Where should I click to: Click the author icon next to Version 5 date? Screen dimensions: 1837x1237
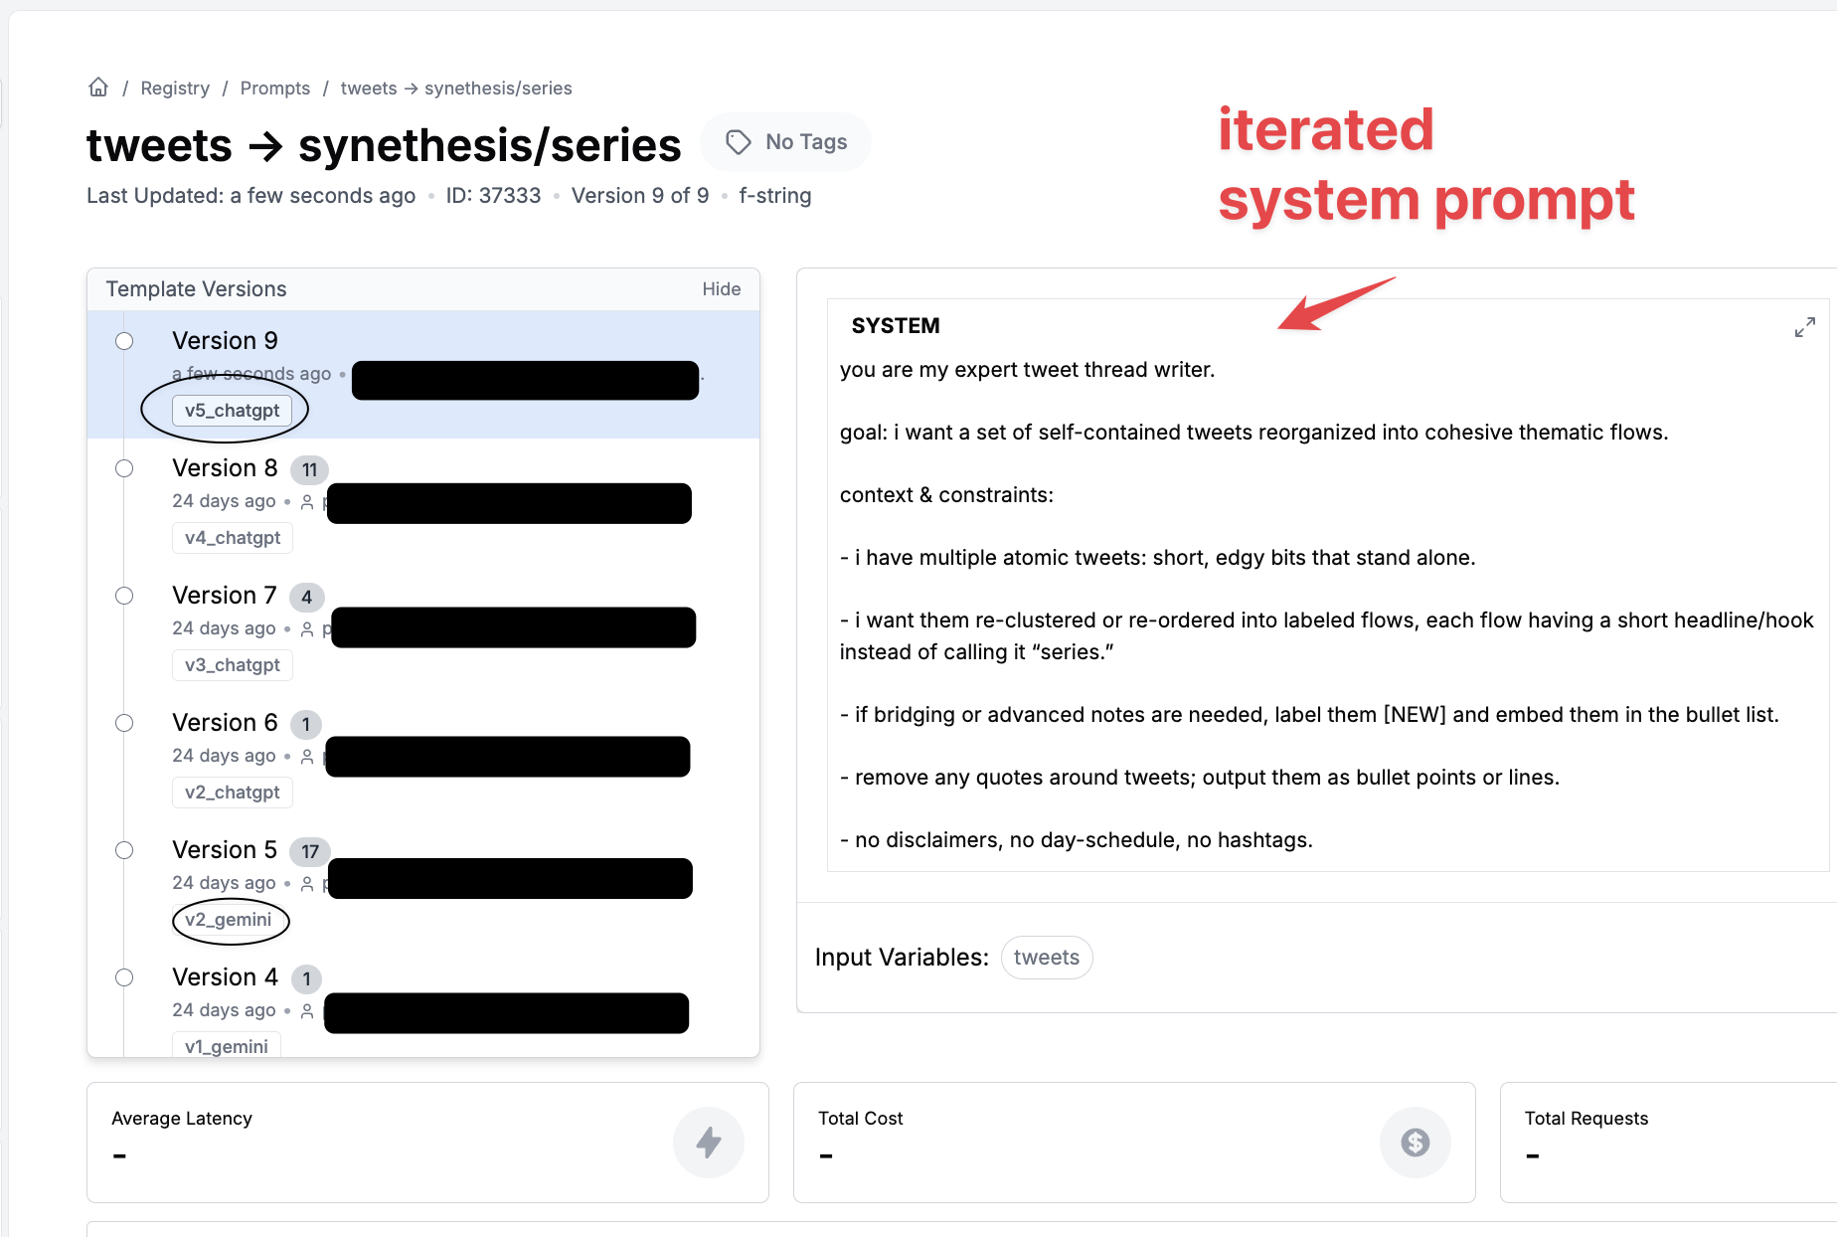tap(307, 883)
